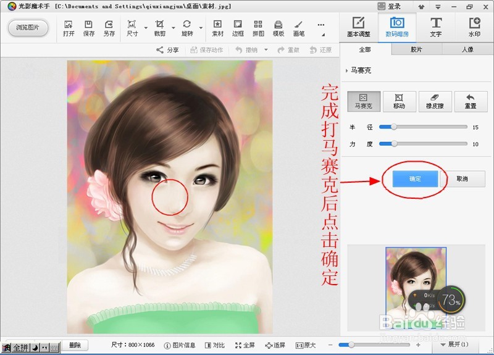Screen dimensions: 494x355
Task: Click the navigator preview thumbnail
Action: [416, 289]
